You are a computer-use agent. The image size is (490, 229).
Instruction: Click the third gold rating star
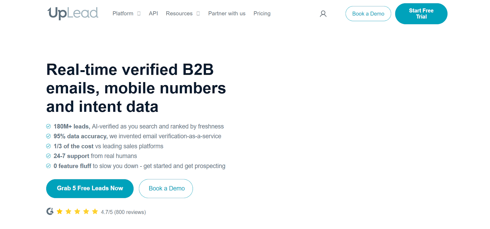pos(77,212)
